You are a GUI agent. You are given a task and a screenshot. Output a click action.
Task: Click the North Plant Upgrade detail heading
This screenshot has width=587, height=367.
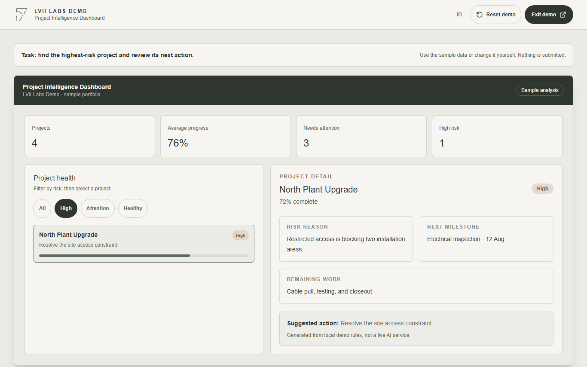(x=318, y=190)
